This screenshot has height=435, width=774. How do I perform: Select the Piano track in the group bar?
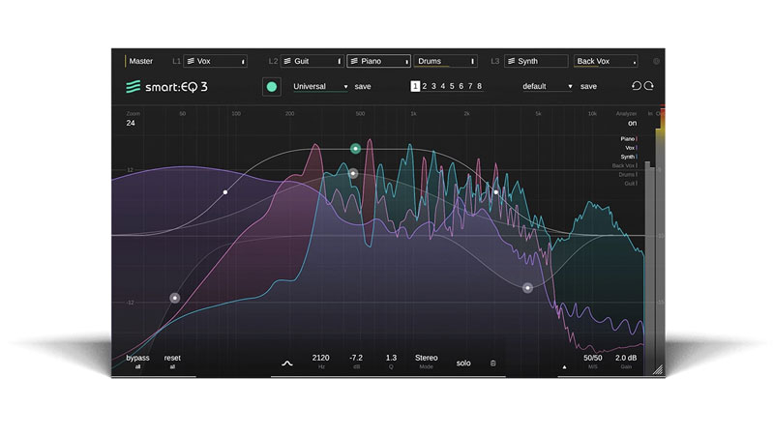coord(377,61)
